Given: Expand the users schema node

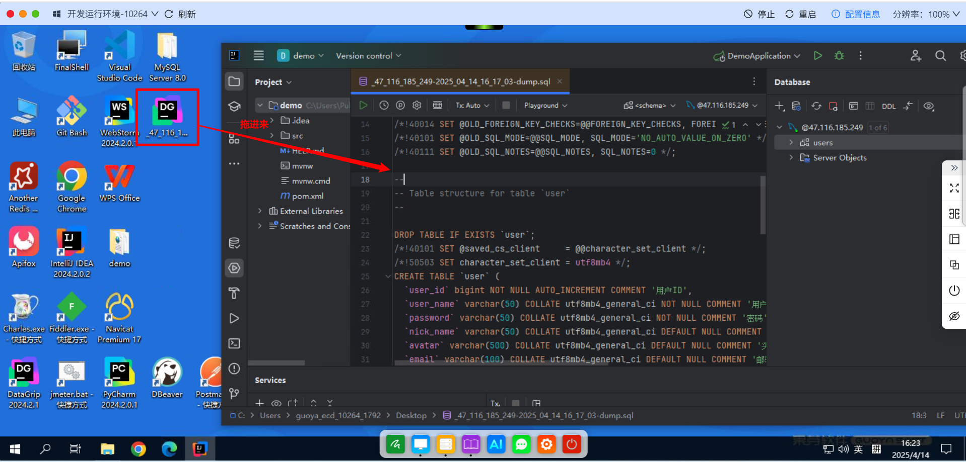Looking at the screenshot, I should 791,142.
